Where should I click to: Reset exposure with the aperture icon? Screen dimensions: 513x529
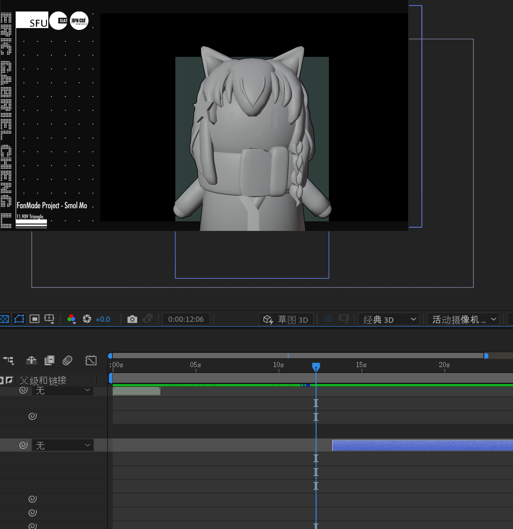click(x=87, y=319)
